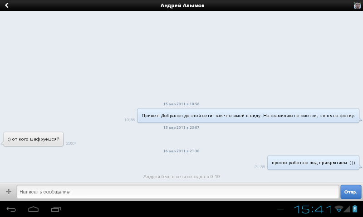
Task: Tap the Android home icon
Action: [34, 209]
